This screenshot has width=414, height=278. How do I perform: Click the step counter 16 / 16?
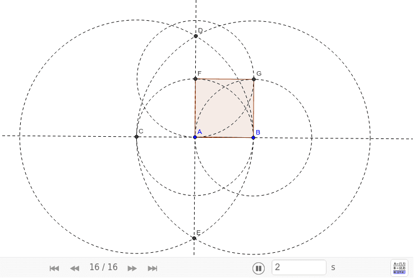(x=103, y=267)
